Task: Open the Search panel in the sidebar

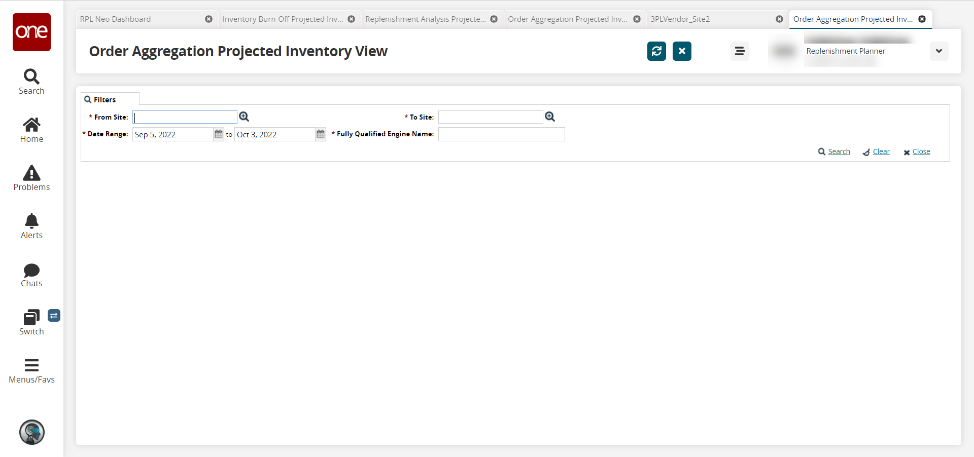Action: pos(31,82)
